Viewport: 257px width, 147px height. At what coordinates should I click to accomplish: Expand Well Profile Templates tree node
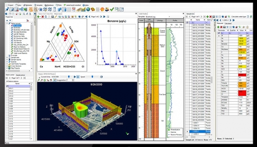(x=7, y=64)
